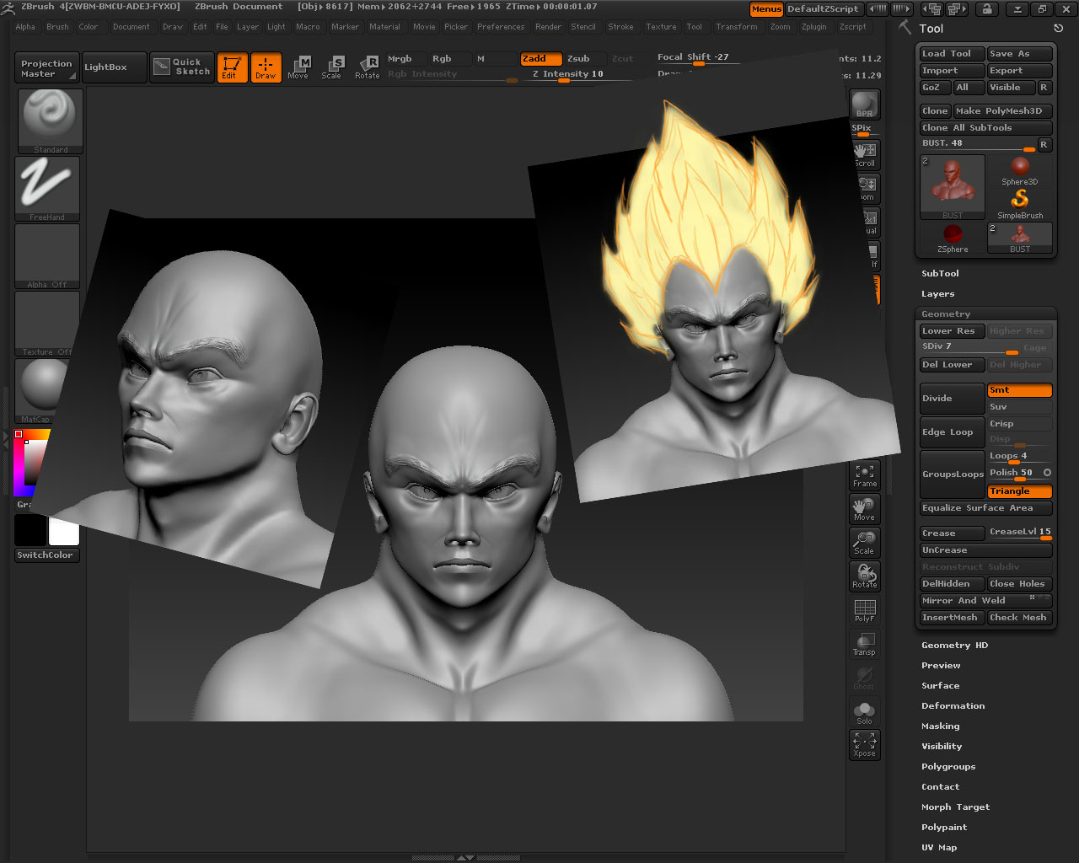Select the Sphere3D tool icon
The image size is (1079, 863).
pyautogui.click(x=1020, y=170)
